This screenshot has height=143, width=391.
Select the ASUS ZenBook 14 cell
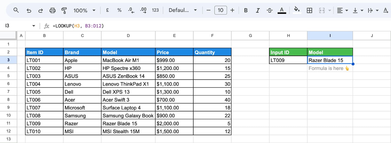(128, 76)
